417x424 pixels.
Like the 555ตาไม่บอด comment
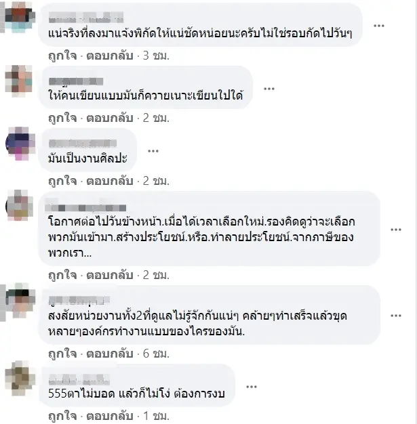coord(62,416)
